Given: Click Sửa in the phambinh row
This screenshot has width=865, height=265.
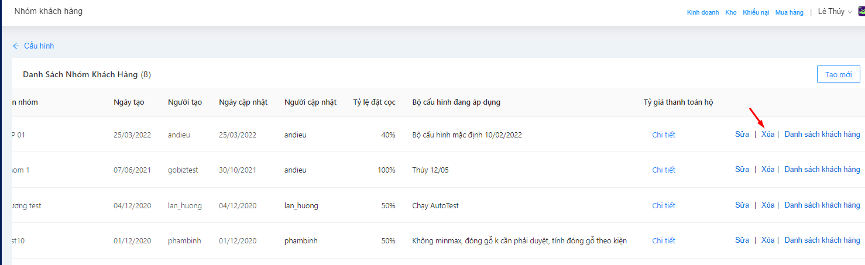Looking at the screenshot, I should coord(742,240).
